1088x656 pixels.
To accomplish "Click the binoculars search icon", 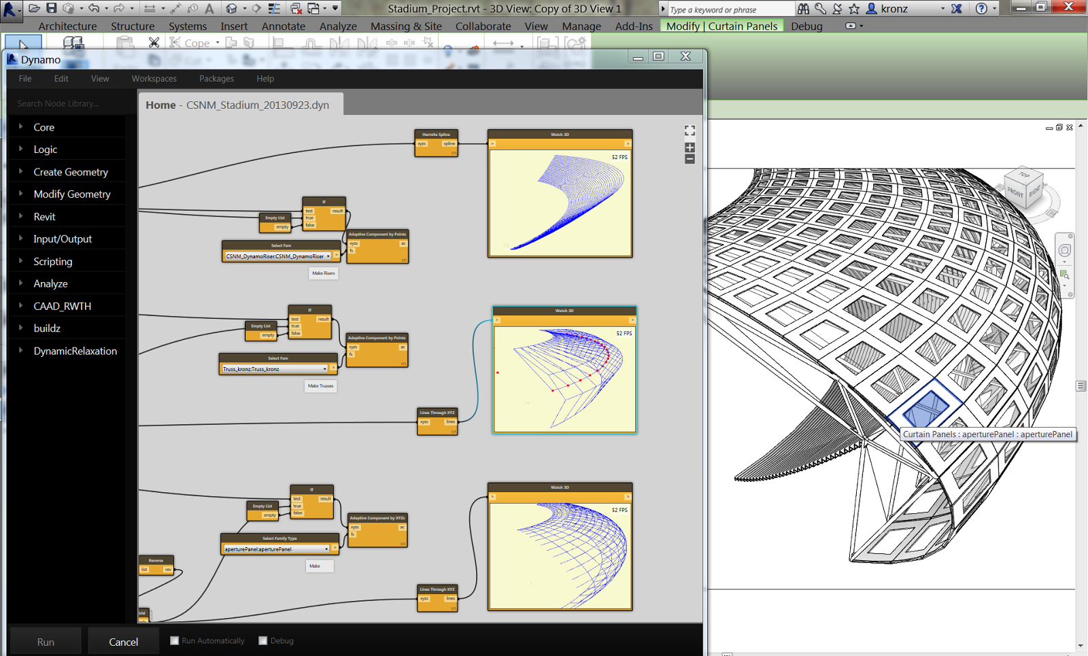I will pos(803,9).
